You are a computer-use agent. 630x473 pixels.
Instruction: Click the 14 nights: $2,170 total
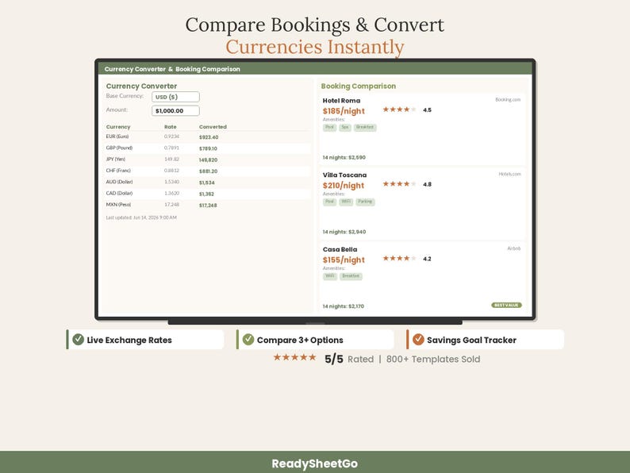pos(343,306)
